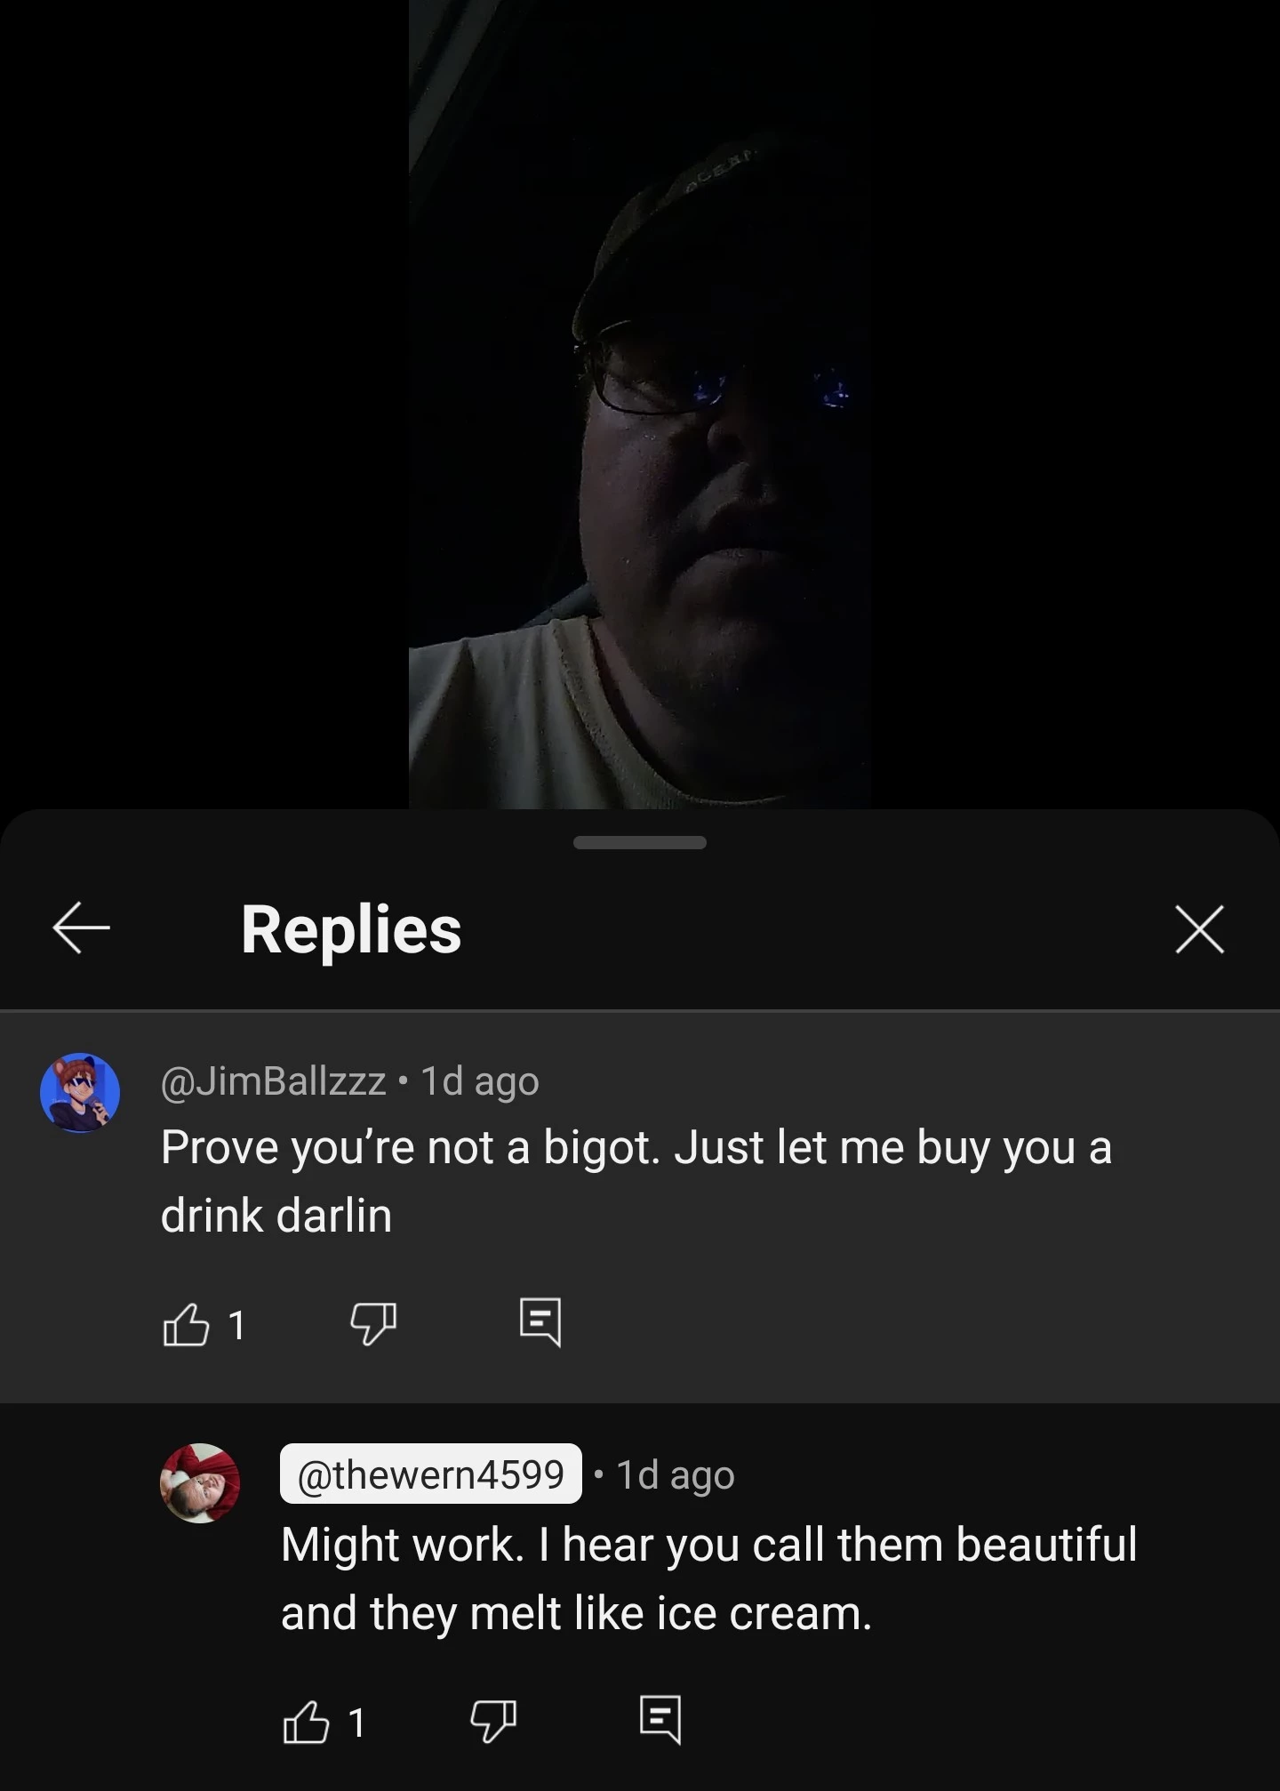Like the reply from @thewern4599
Image resolution: width=1280 pixels, height=1791 pixels.
point(306,1722)
